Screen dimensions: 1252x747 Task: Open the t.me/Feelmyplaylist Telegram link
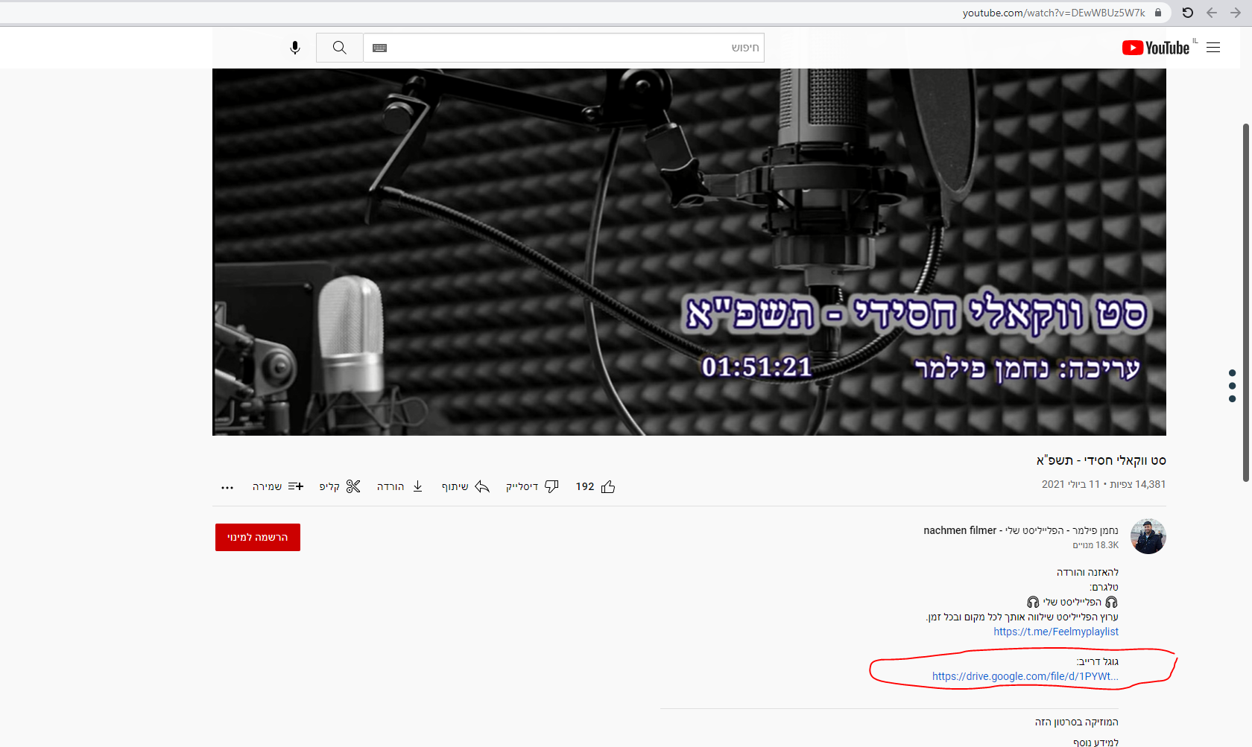(1056, 632)
